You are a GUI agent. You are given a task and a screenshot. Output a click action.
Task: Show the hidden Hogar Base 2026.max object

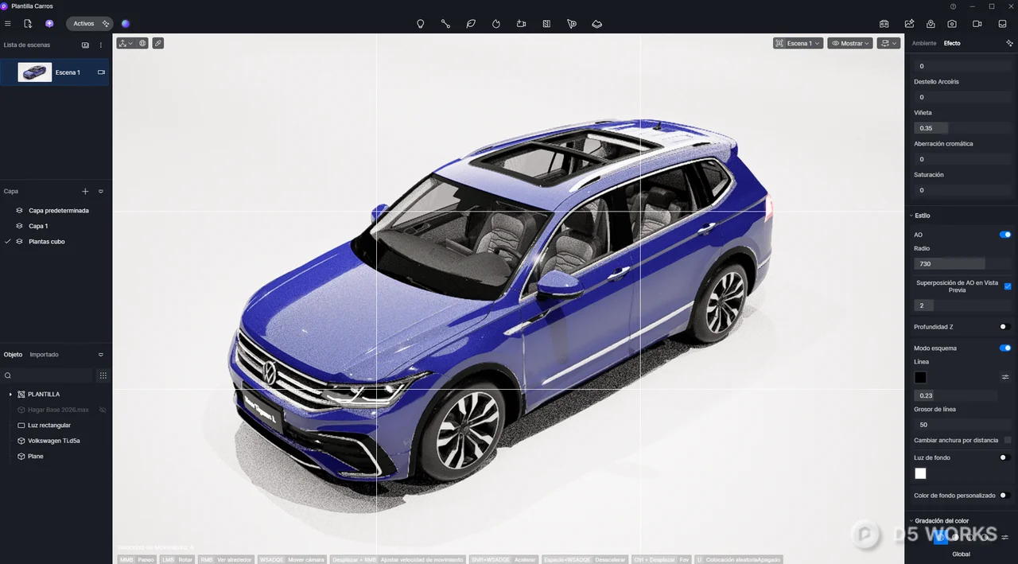103,410
